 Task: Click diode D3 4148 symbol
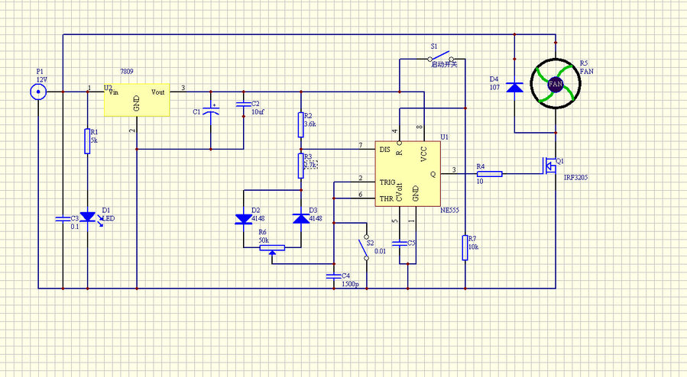coord(301,219)
